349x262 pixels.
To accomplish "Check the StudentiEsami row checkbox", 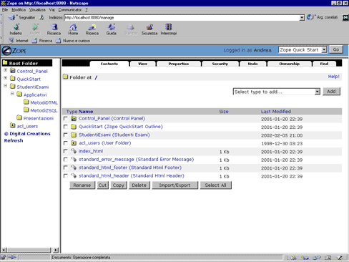I will (x=66, y=135).
